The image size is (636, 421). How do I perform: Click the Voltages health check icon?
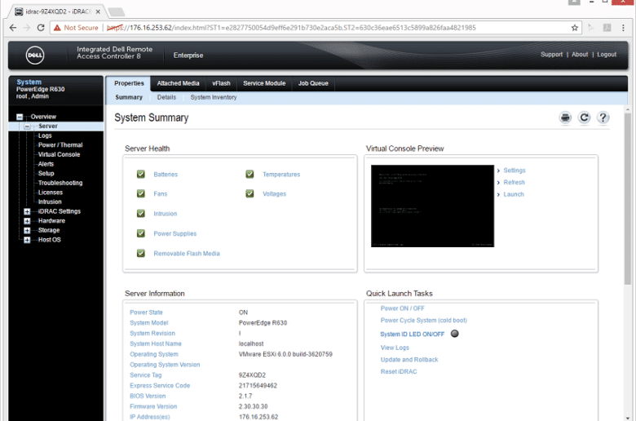(250, 193)
